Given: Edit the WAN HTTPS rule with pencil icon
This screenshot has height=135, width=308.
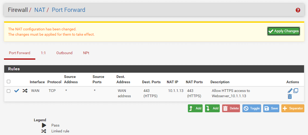Looking at the screenshot, I should pyautogui.click(x=290, y=91).
